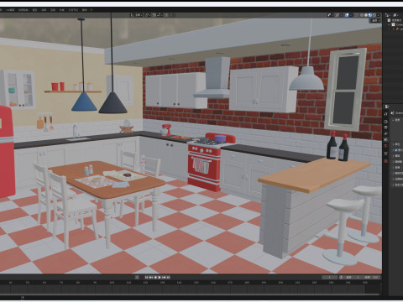Click the end frame field in timeline

tap(372, 278)
